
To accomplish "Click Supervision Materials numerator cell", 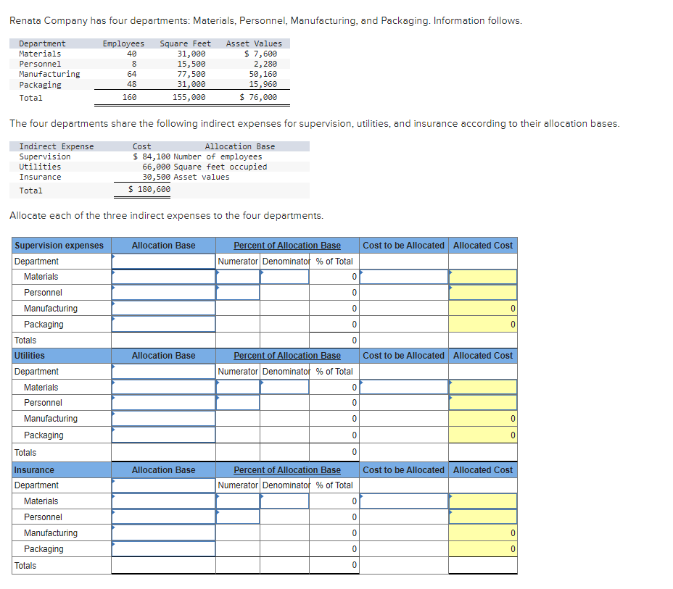I will point(238,277).
